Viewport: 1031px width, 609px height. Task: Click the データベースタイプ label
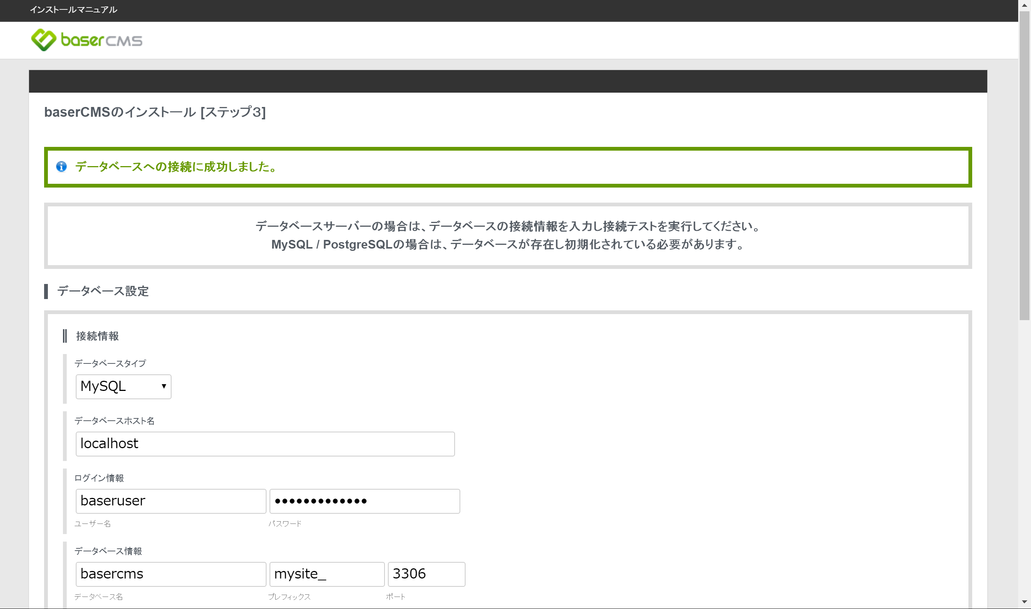[x=110, y=363]
